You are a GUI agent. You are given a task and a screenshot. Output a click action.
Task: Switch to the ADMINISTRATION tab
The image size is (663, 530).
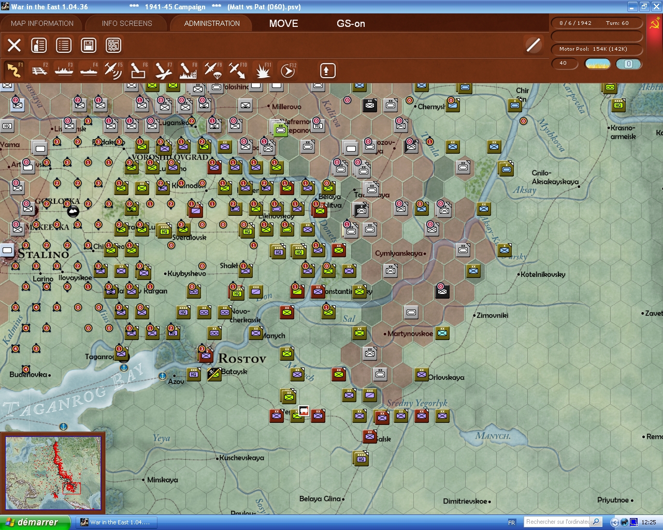(212, 23)
